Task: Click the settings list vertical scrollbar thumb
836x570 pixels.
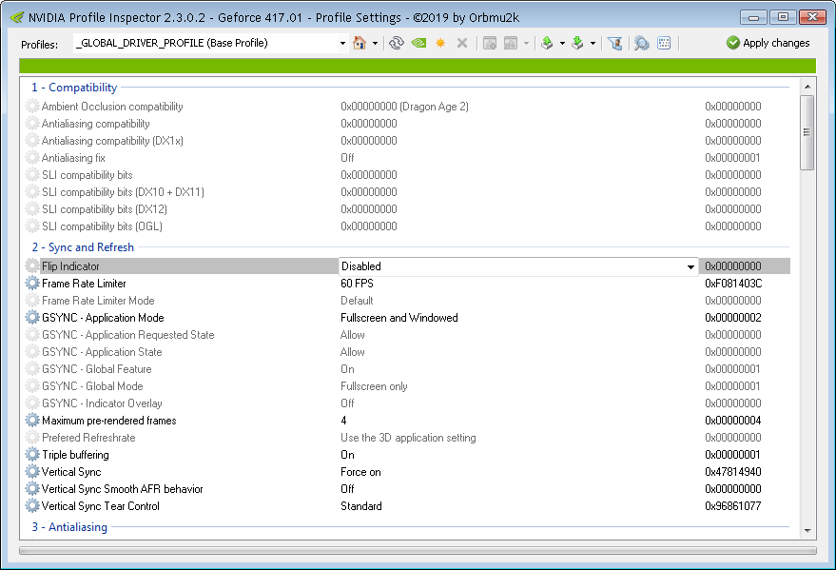Action: tap(807, 132)
